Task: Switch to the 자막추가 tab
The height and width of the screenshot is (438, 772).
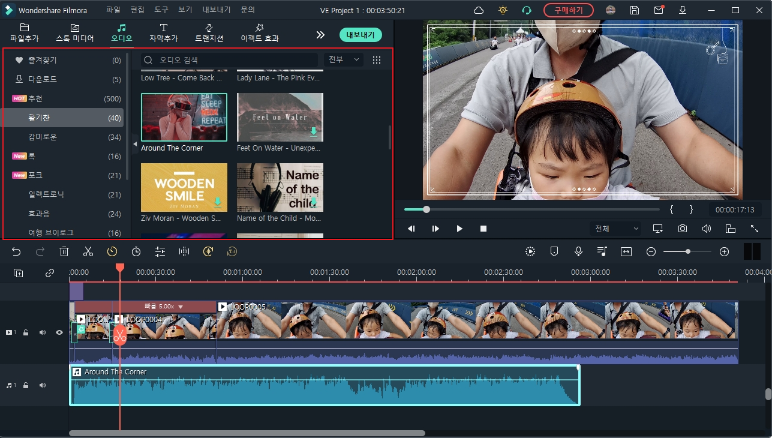Action: click(164, 34)
